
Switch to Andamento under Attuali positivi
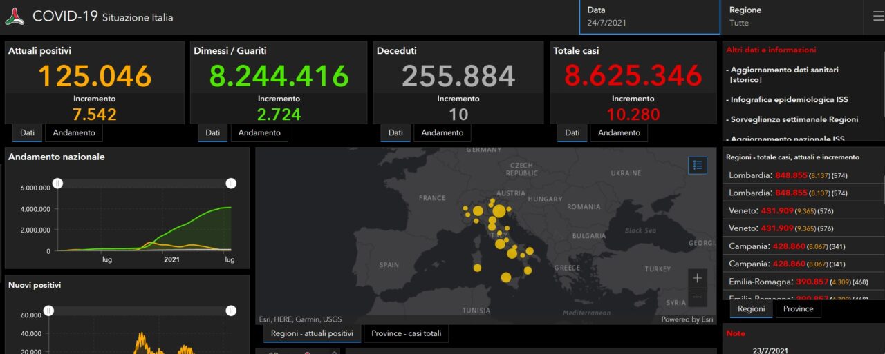(75, 132)
